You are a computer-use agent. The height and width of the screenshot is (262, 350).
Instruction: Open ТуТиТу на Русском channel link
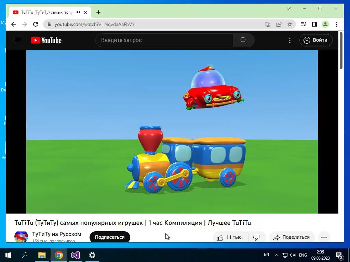(57, 234)
